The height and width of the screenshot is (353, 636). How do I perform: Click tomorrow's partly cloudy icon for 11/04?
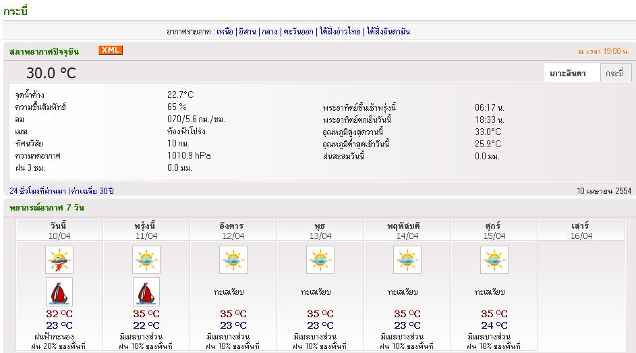coord(146,260)
